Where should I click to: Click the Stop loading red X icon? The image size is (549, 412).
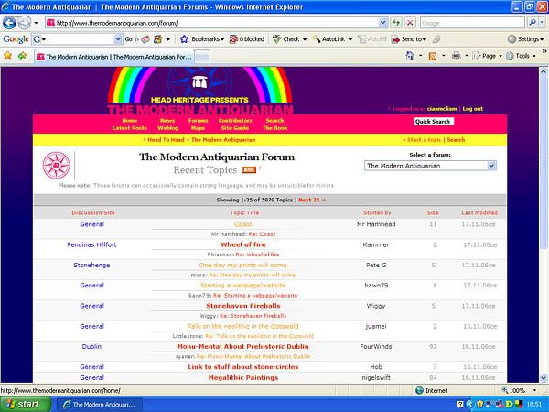coord(410,23)
